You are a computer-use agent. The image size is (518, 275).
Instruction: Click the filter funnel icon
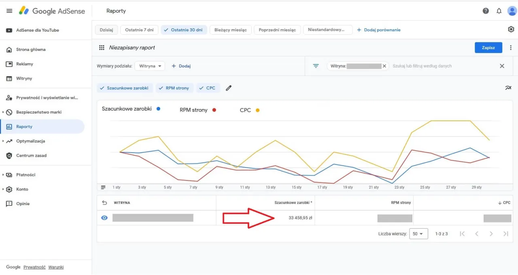tap(316, 66)
